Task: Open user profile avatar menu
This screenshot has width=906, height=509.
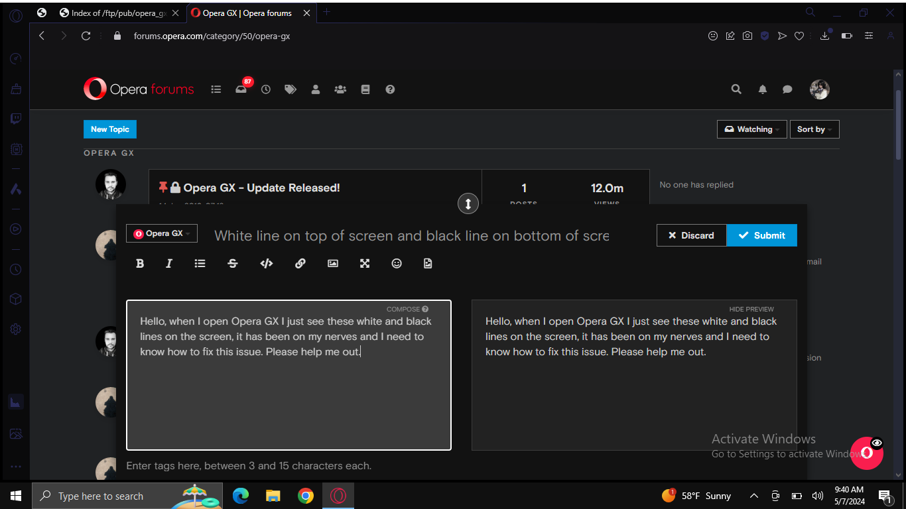Action: [x=820, y=89]
